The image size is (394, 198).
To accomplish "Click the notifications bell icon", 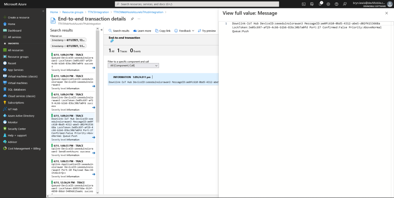I will 320,4.
